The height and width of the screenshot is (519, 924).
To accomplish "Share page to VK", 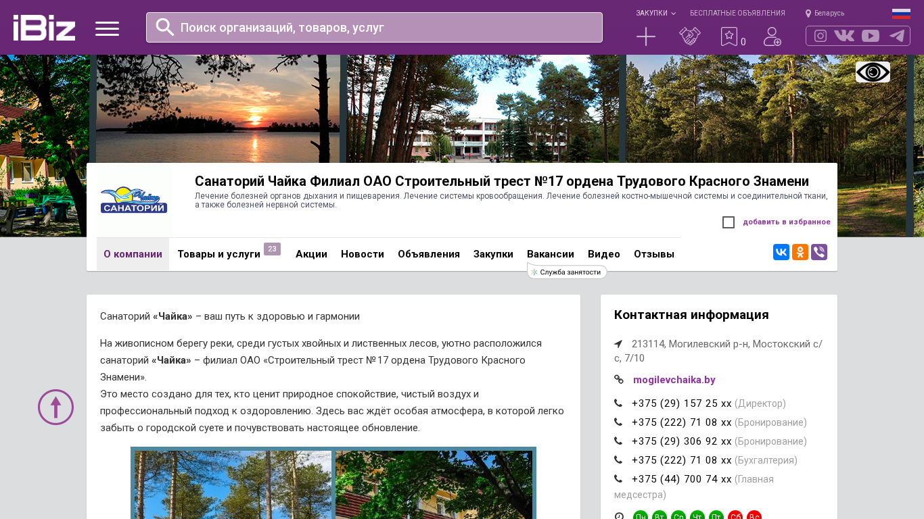I will [781, 252].
